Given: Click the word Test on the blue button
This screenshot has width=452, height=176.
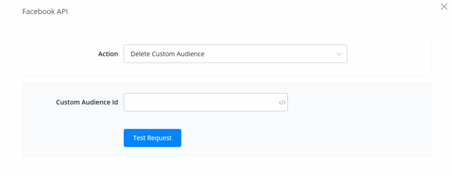Looking at the screenshot, I should coord(139,138).
